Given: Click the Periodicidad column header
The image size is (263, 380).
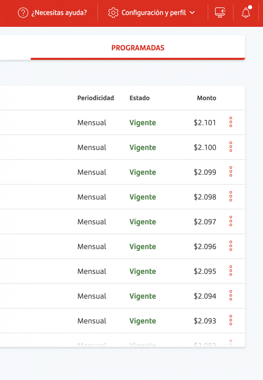Looking at the screenshot, I should tap(96, 98).
